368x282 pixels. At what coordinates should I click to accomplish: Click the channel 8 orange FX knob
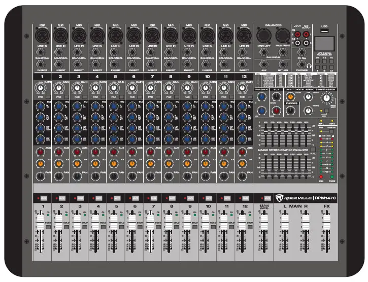click(x=169, y=163)
